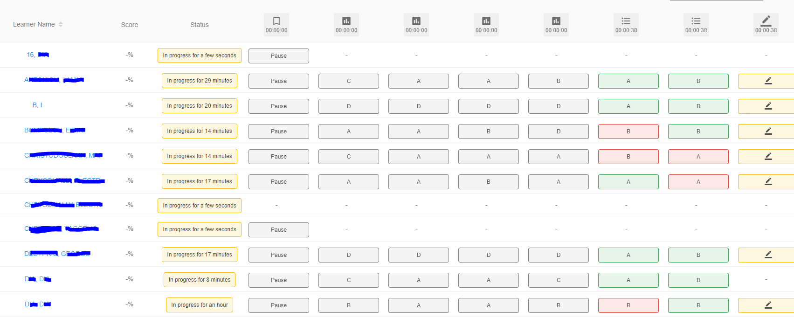794x318 pixels.
Task: Pause the learner in progress for an hour
Action: (279, 305)
